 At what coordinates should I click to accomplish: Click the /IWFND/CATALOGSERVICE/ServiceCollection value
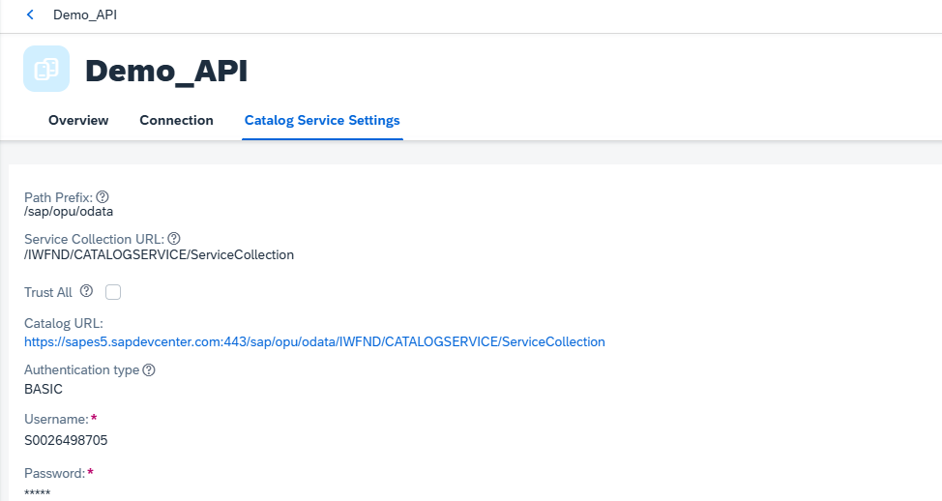[x=159, y=254]
